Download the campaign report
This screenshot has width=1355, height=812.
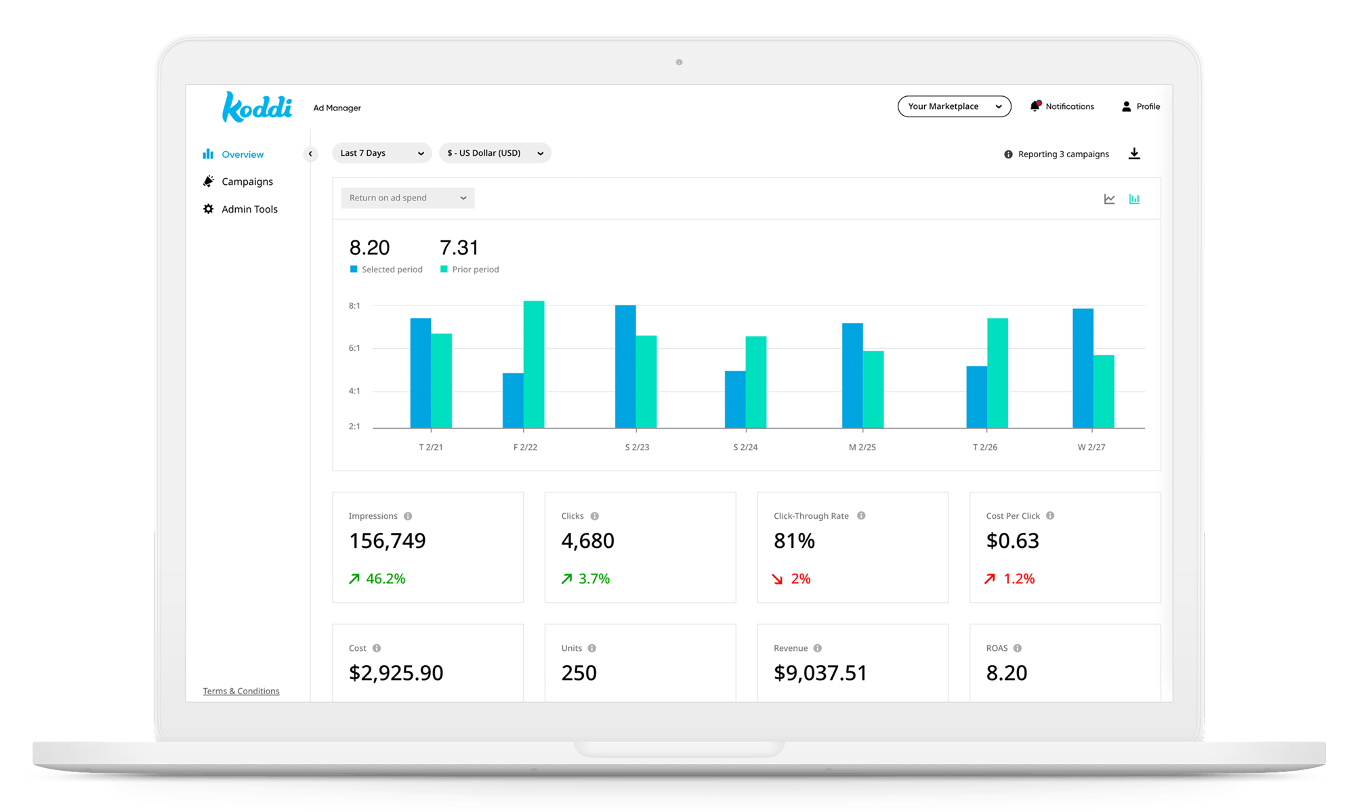click(1133, 153)
